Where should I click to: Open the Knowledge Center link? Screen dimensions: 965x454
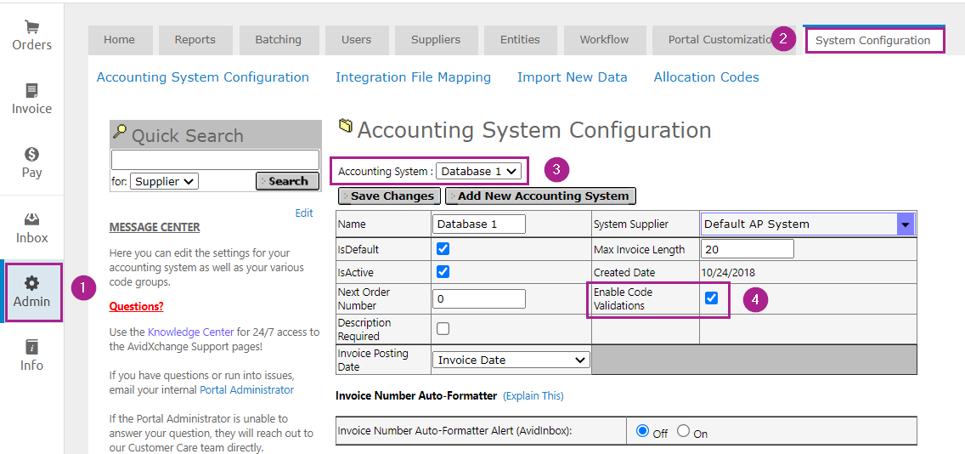(191, 332)
